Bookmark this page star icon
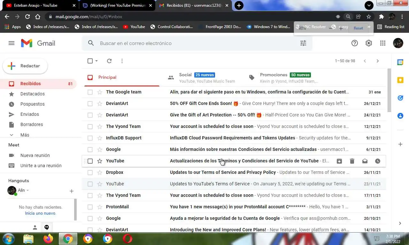The image size is (409, 245). [369, 17]
